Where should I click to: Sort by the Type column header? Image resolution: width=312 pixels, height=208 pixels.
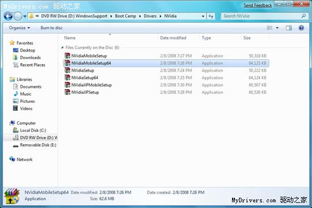click(x=206, y=38)
